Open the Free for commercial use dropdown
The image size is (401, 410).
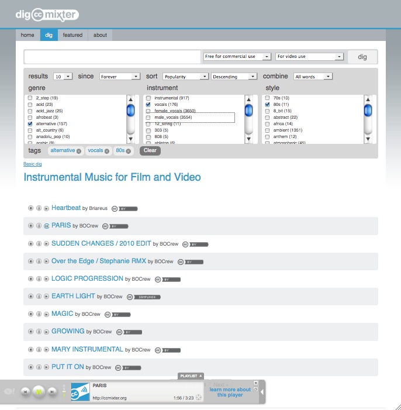pos(237,57)
